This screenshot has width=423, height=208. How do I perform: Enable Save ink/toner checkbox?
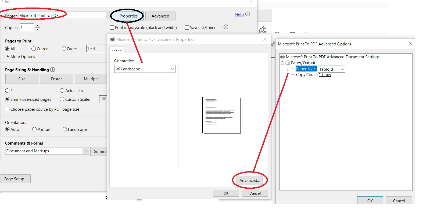(187, 27)
